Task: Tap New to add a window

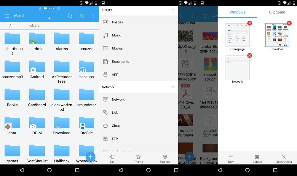Action: click(231, 159)
